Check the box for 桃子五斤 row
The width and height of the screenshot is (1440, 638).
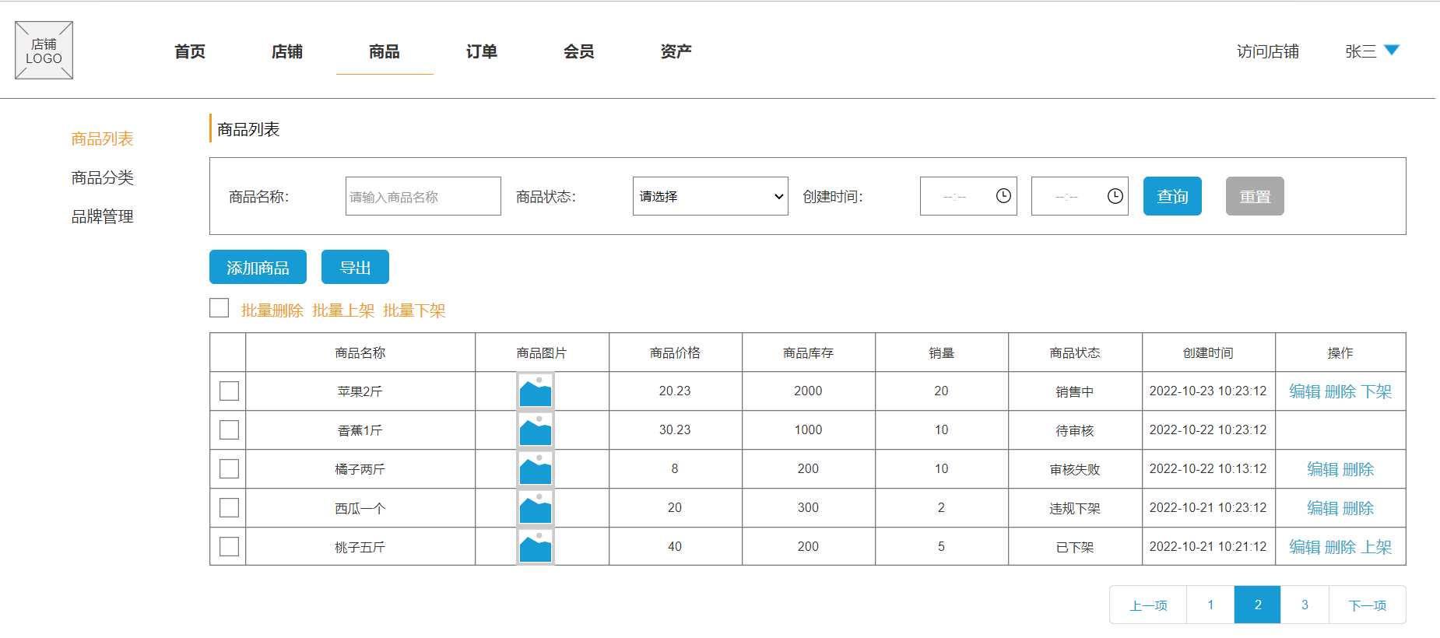coord(229,546)
